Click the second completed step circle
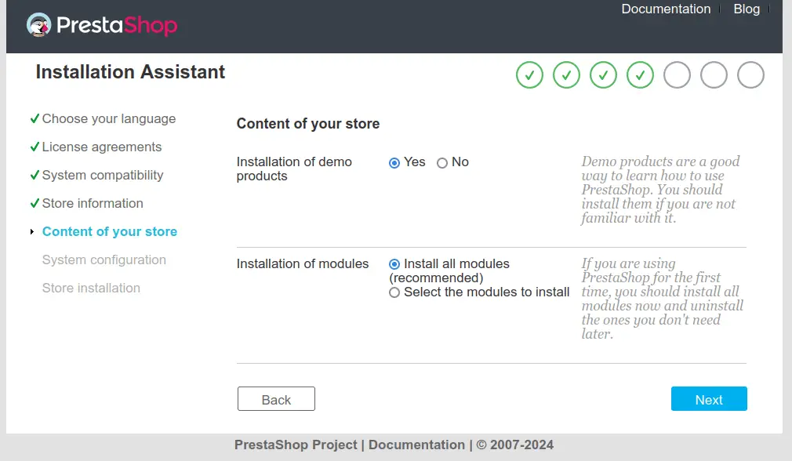 (x=566, y=75)
